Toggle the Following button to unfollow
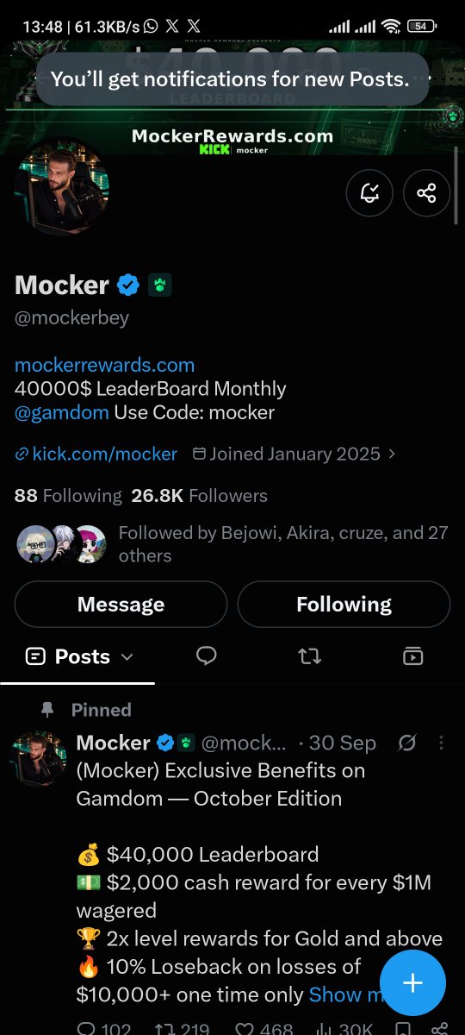The image size is (465, 1035). point(344,605)
